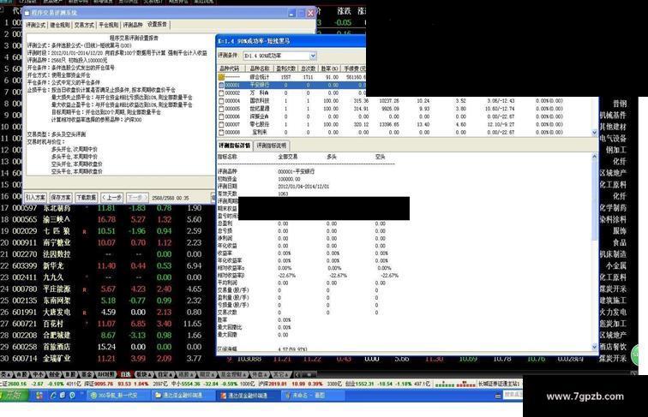Expand the 港股▲ bottom tab menu

click(186, 374)
